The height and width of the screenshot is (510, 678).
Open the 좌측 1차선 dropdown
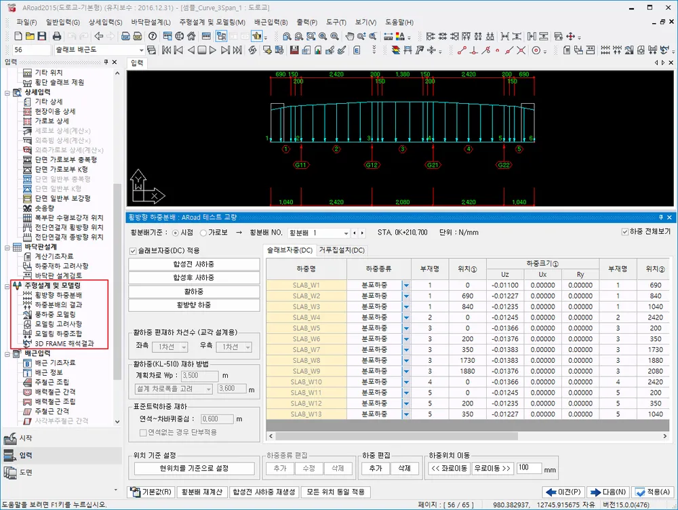click(x=184, y=347)
